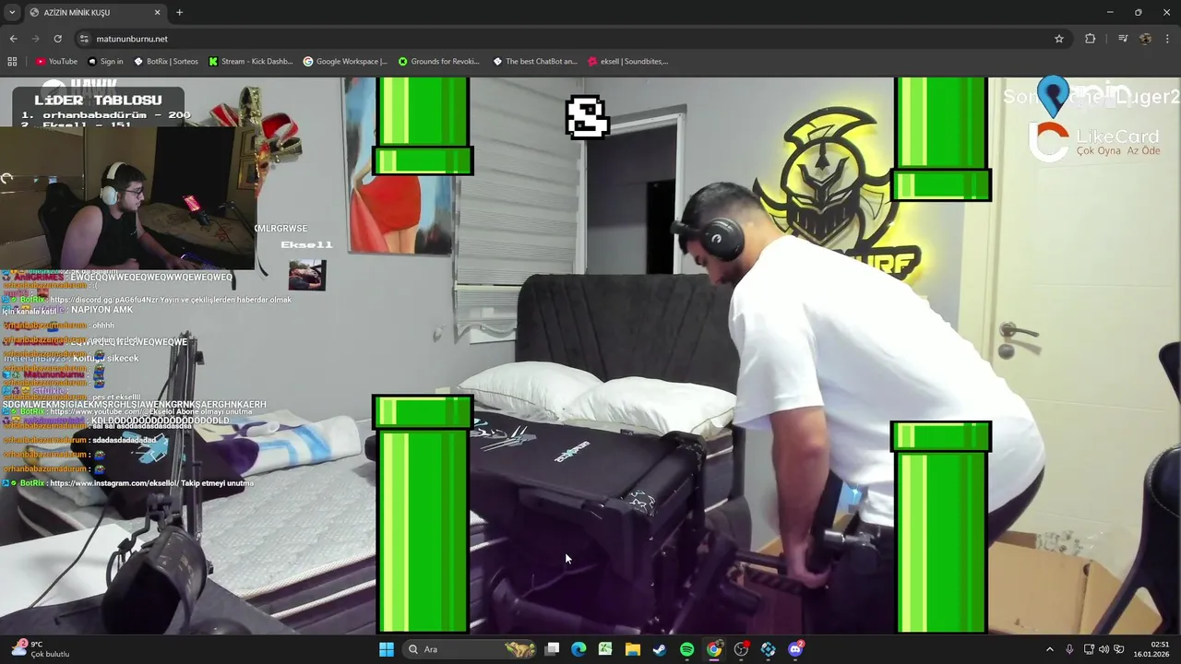Open the media controls icon in Chrome toolbar
The image size is (1181, 664).
pos(1123,39)
